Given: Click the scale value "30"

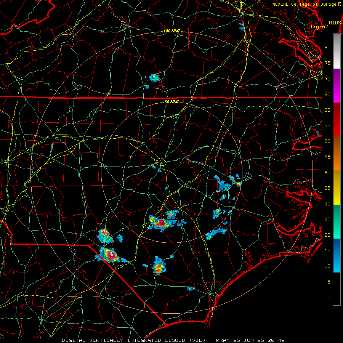Looking at the screenshot, I should (327, 204).
